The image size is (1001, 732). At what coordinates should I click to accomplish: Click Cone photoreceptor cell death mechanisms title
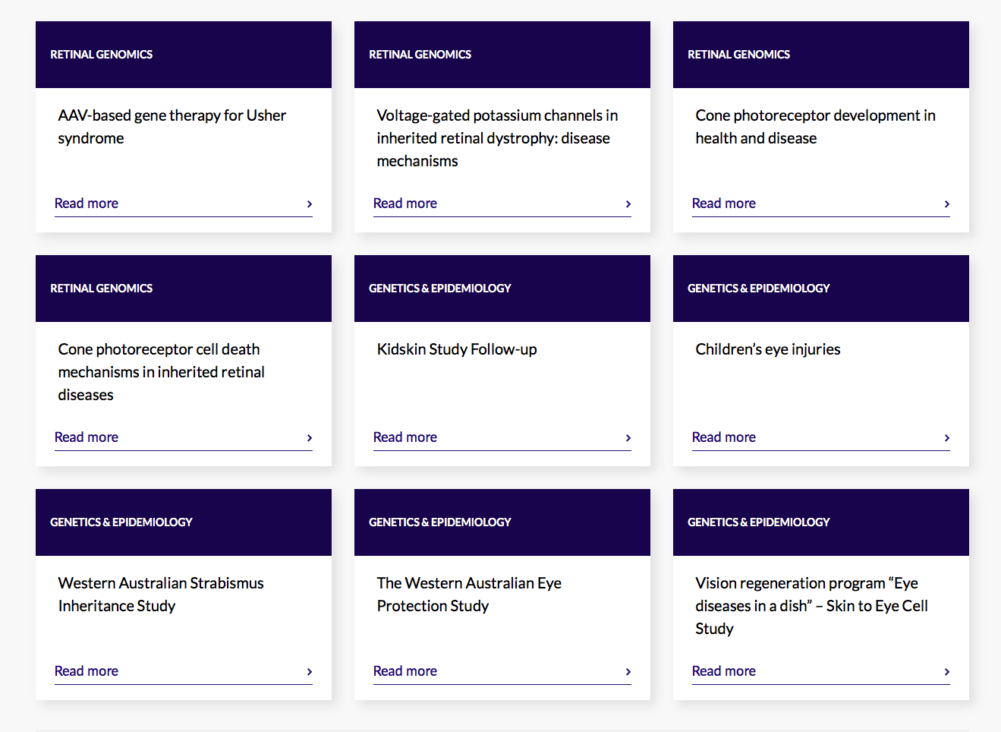pyautogui.click(x=161, y=372)
